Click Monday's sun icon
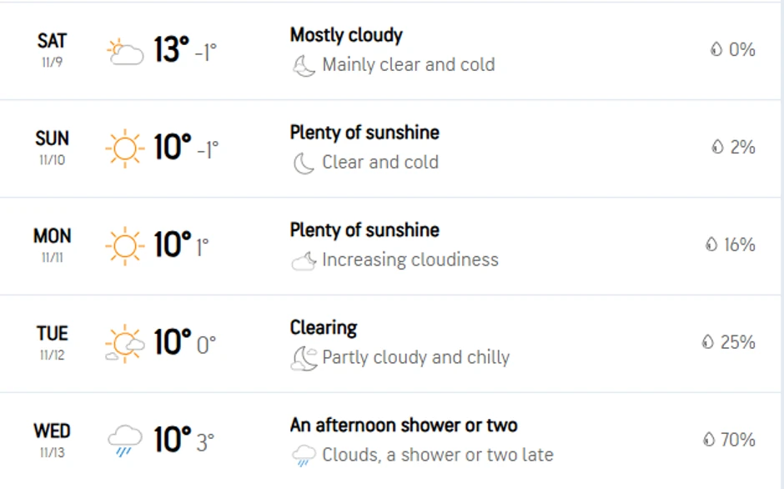 125,246
